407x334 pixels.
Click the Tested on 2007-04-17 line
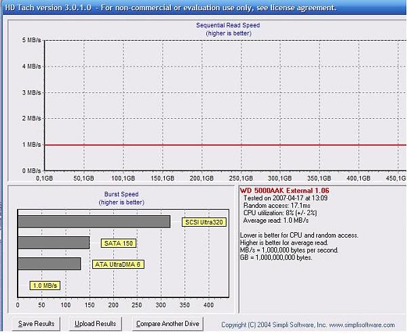point(286,198)
